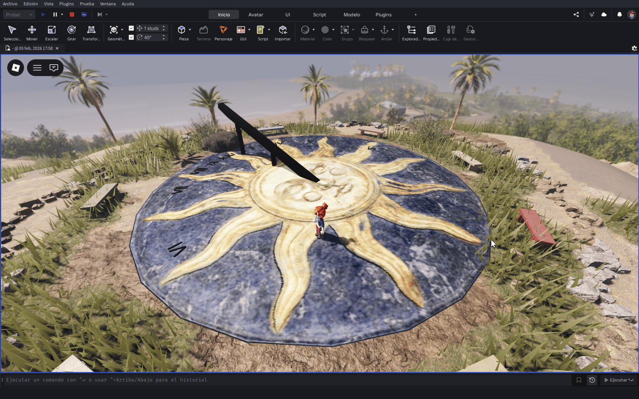Image resolution: width=639 pixels, height=399 pixels.
Task: Expand the Geometría dropdown arrow
Action: point(122,30)
